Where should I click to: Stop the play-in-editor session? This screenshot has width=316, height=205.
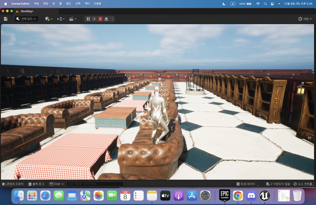[100, 19]
